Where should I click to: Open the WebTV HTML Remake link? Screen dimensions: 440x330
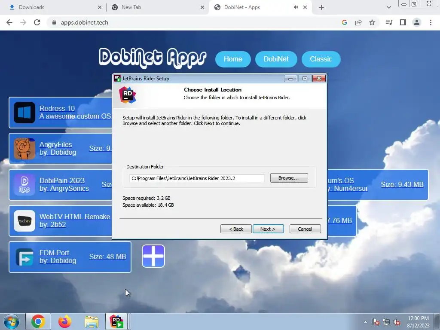click(x=75, y=217)
